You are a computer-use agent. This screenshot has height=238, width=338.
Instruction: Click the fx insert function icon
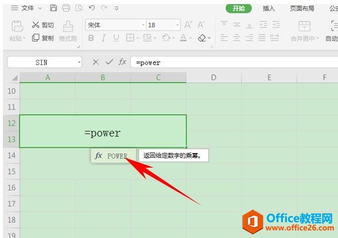(x=122, y=62)
